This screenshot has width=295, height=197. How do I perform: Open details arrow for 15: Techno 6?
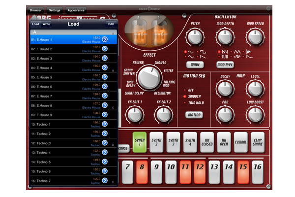pyautogui.click(x=105, y=171)
